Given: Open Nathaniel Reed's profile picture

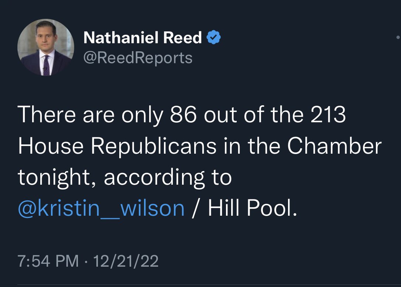Looking at the screenshot, I should pos(46,47).
